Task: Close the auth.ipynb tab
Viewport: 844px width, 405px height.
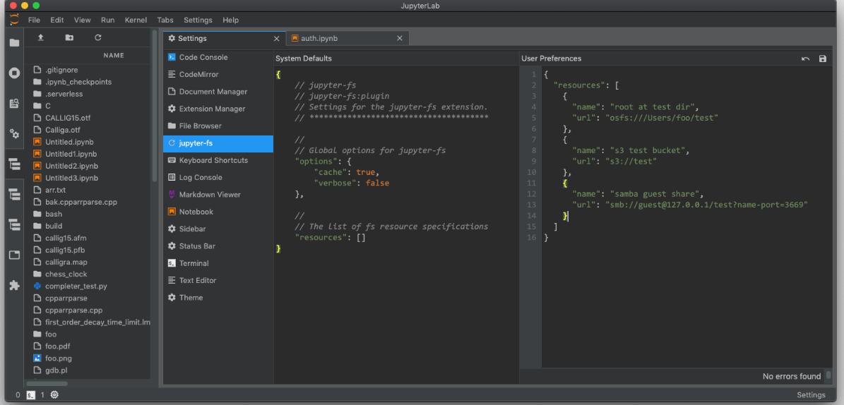Action: [x=400, y=38]
